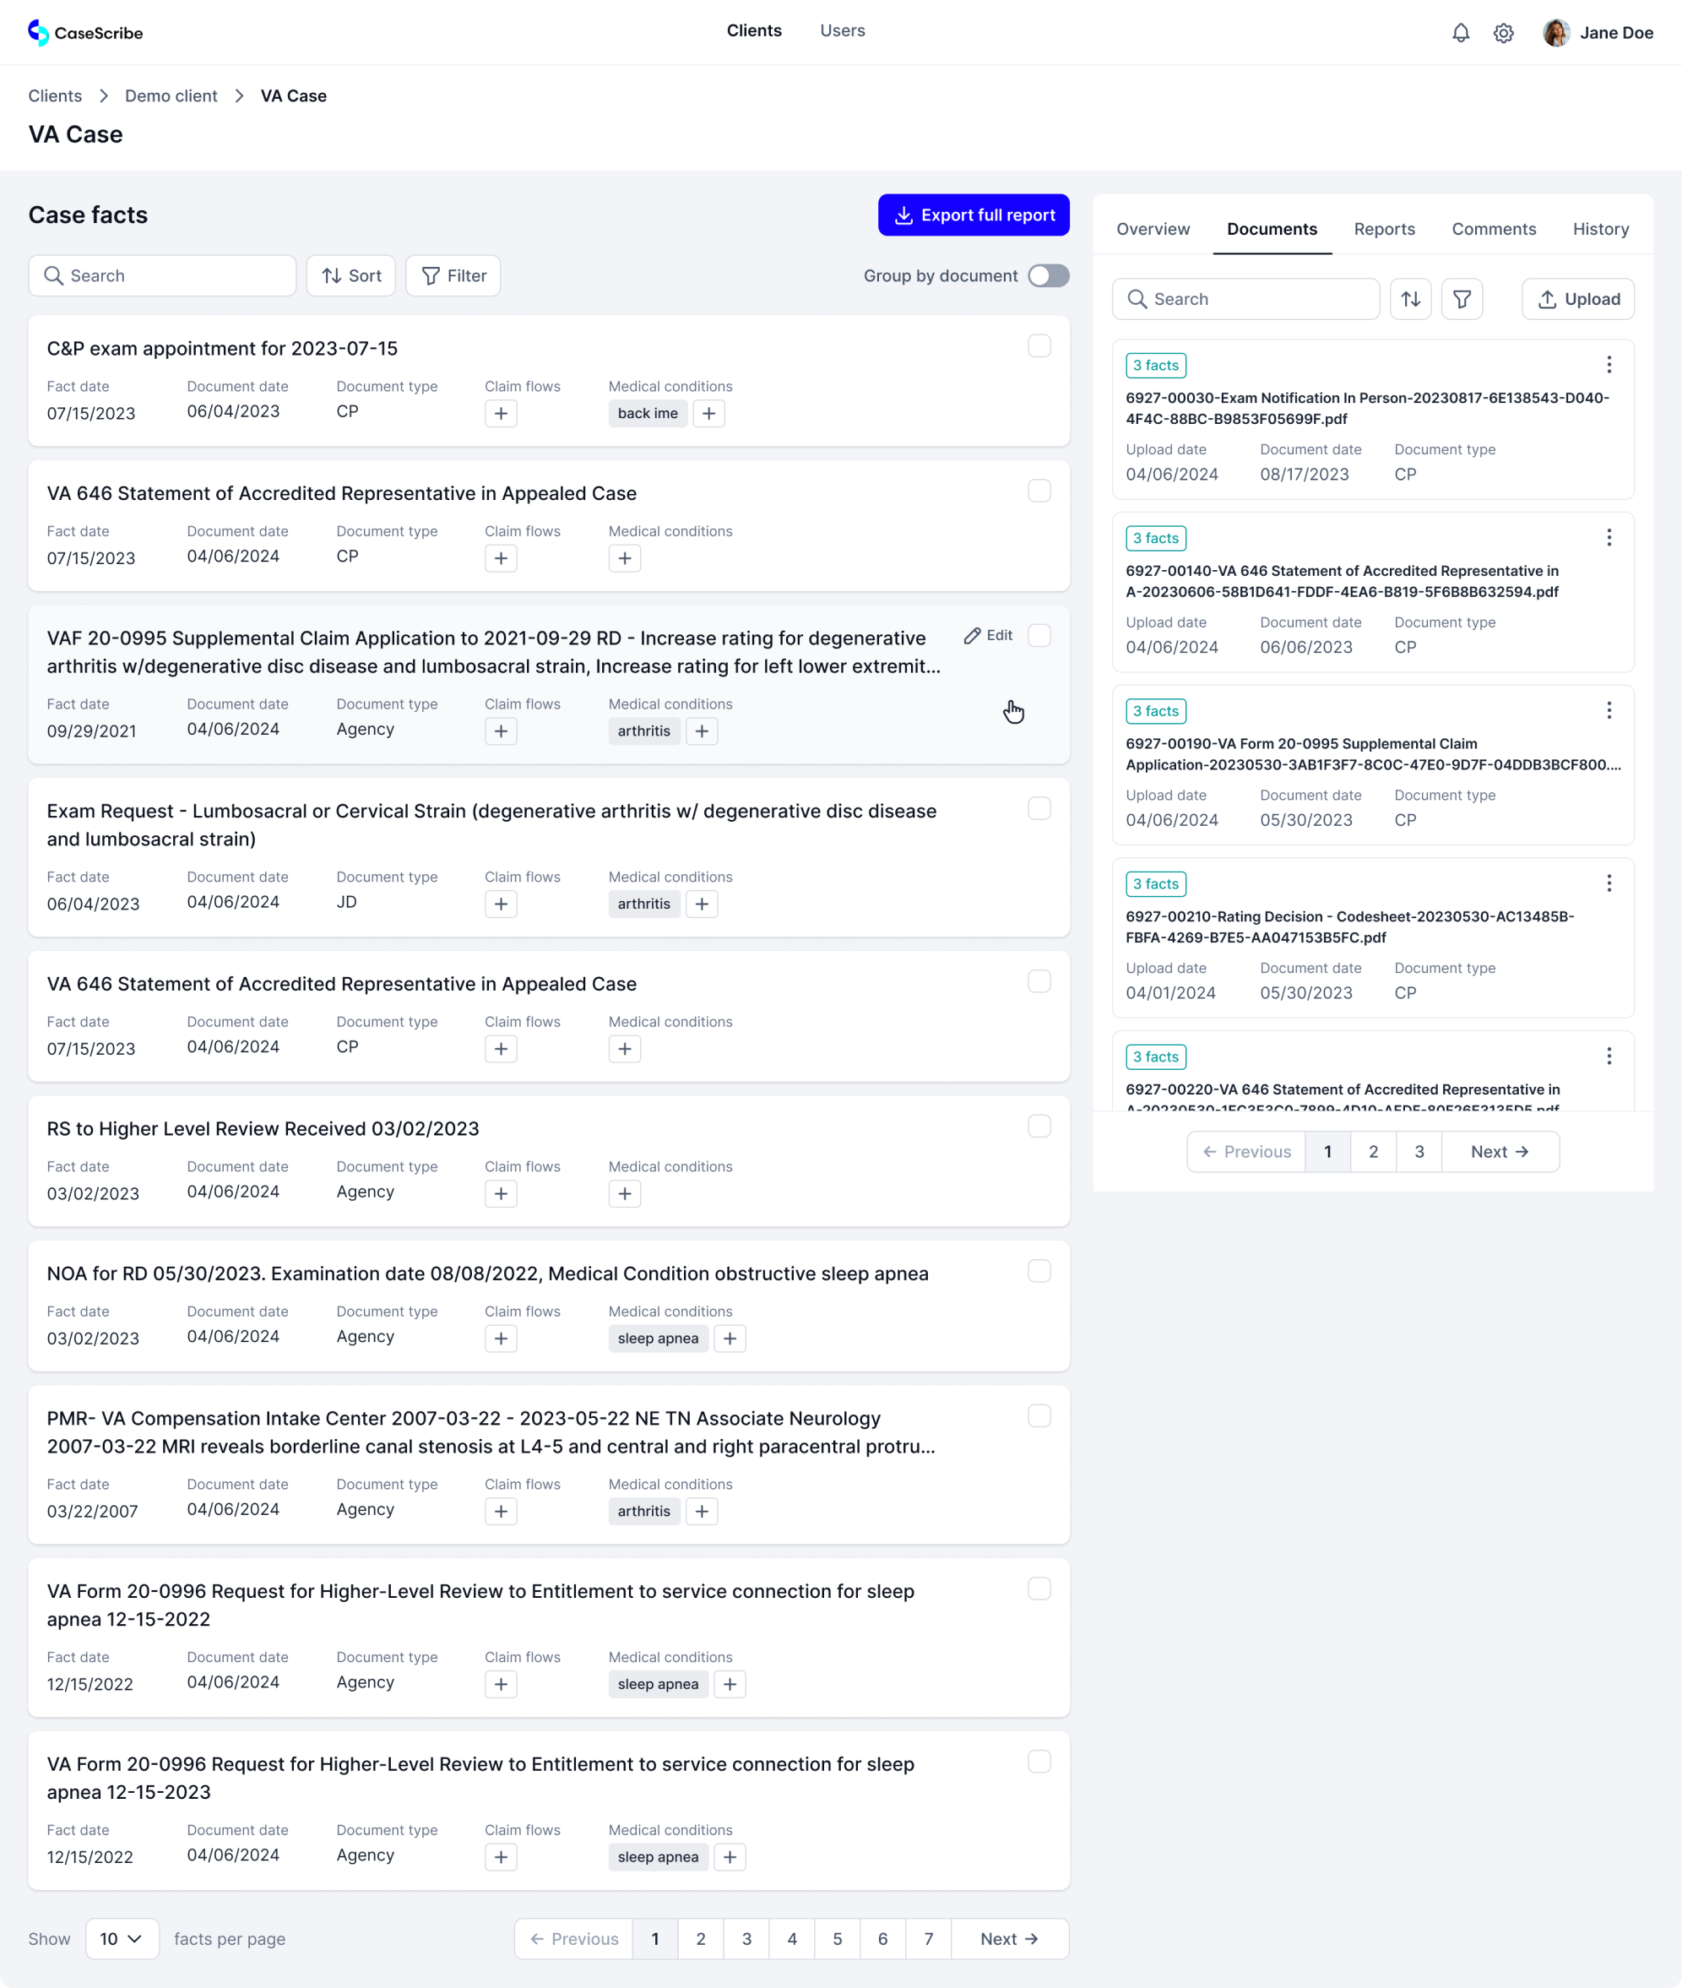Click the Upload button in Documents panel
The image size is (1682, 1988).
click(1577, 298)
